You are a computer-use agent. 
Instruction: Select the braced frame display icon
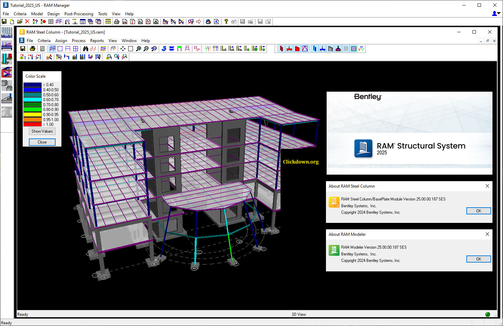click(x=305, y=49)
